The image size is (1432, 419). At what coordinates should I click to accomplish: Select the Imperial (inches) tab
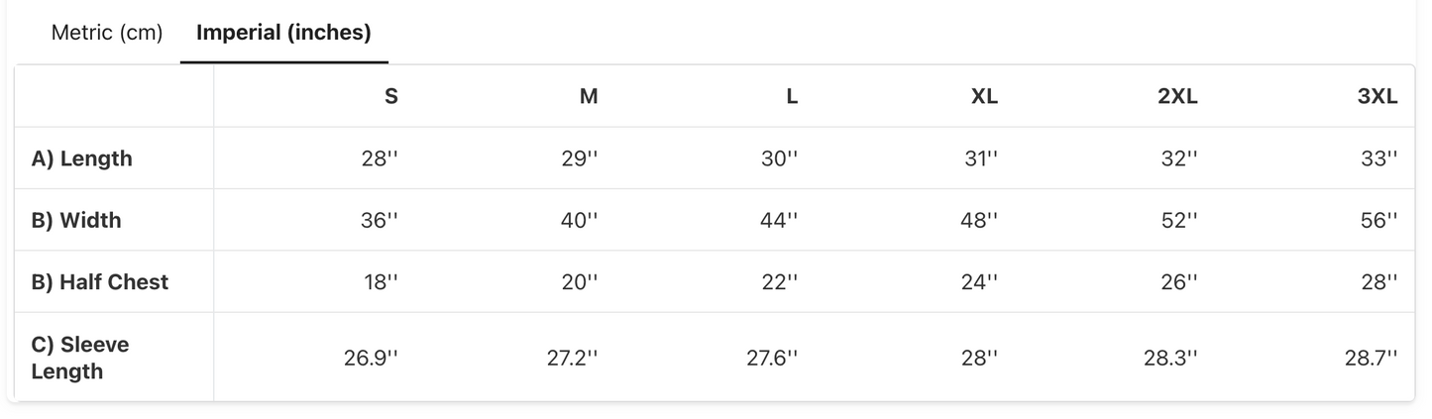pos(283,33)
